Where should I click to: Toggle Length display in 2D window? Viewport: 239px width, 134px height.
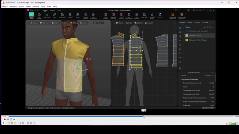coord(149,23)
